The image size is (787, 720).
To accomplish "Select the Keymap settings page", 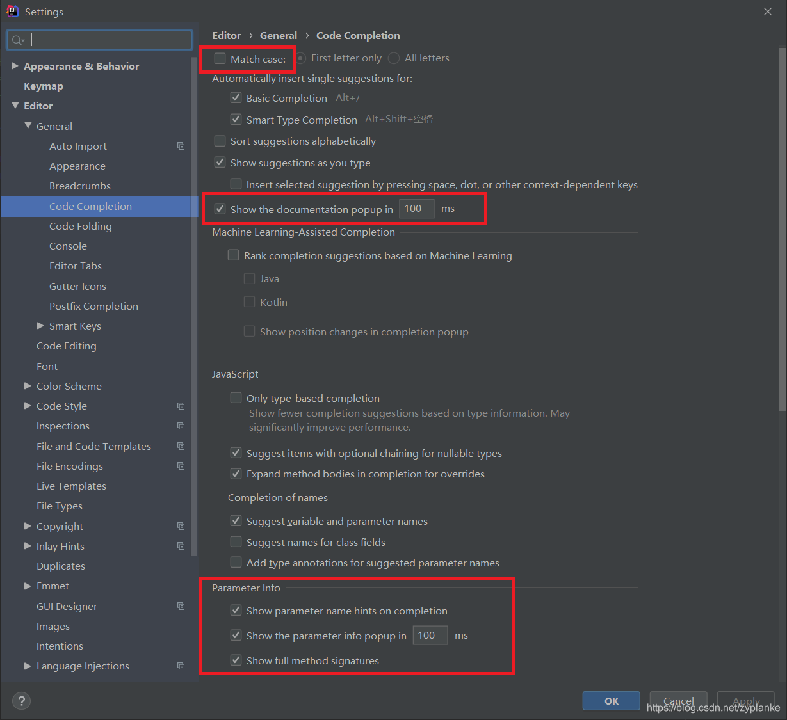I will tap(44, 86).
